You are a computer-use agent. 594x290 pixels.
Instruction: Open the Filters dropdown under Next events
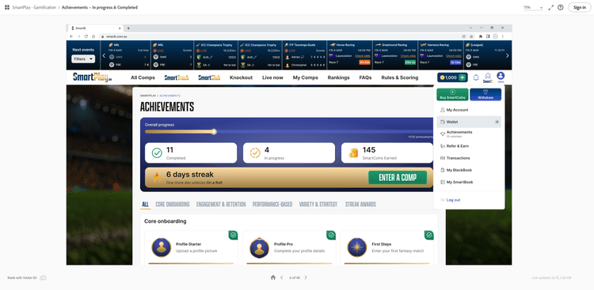point(83,59)
